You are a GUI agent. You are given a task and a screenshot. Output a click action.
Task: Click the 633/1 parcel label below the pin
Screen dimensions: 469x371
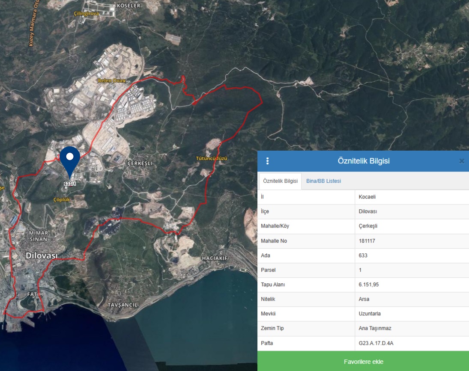[x=69, y=184]
